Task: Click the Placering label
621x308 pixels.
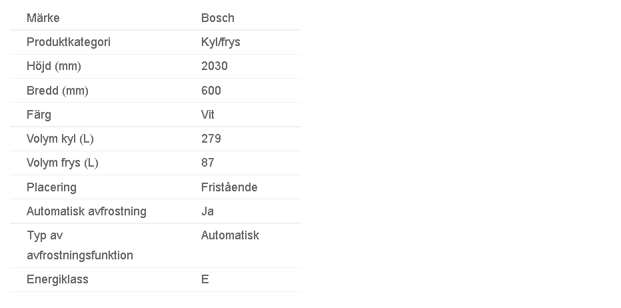Action: pos(51,187)
